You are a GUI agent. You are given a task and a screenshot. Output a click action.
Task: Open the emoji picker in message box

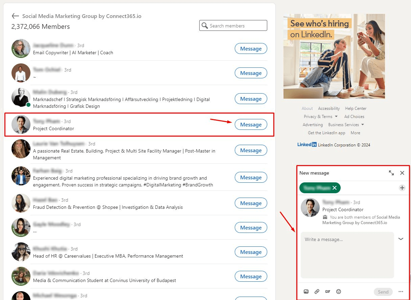(x=339, y=292)
